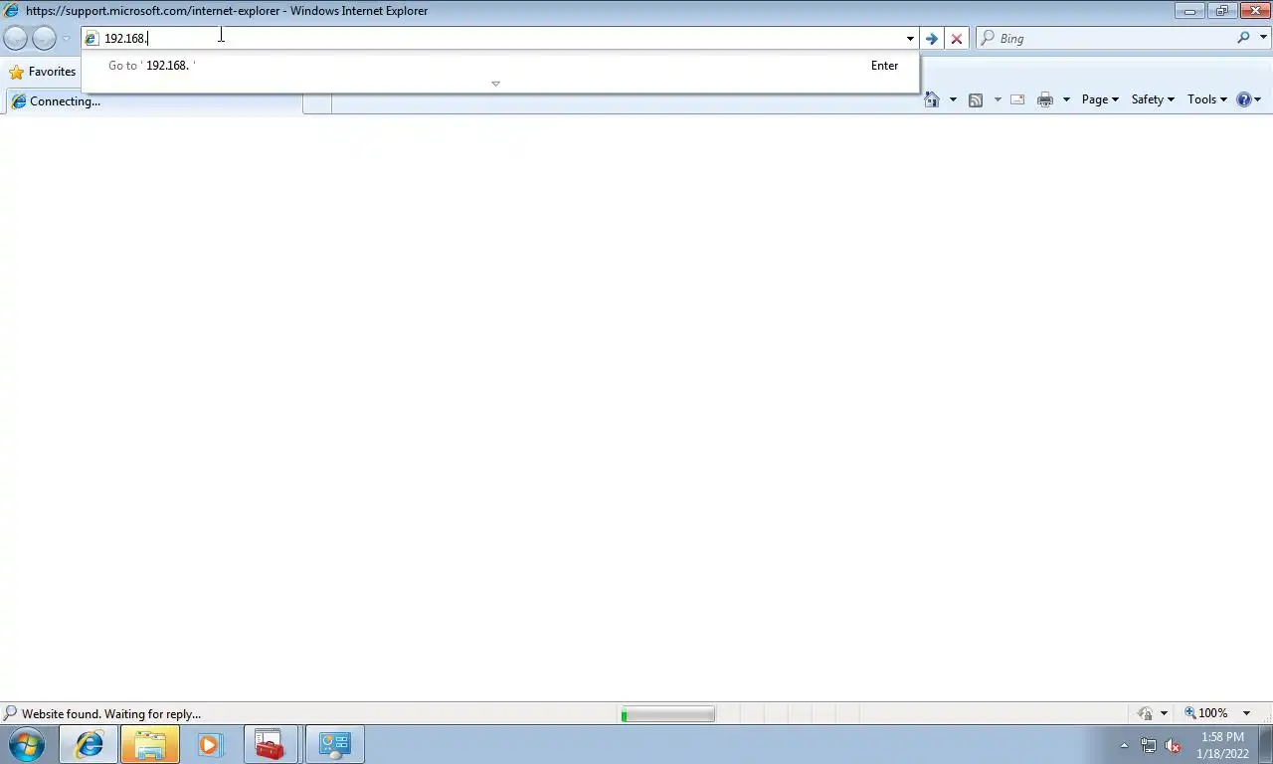Viewport: 1273px width, 764px height.
Task: Click 'Website found. Waiting for reply...' status text
Action: (111, 713)
